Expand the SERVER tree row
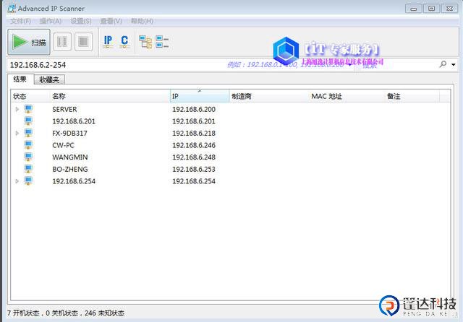 point(17,110)
